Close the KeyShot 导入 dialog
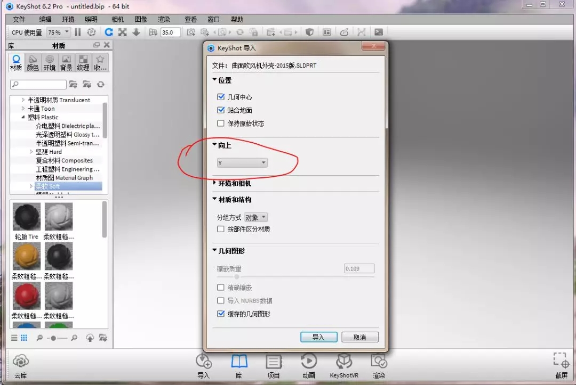Viewport: 576px width, 385px height. (x=373, y=46)
